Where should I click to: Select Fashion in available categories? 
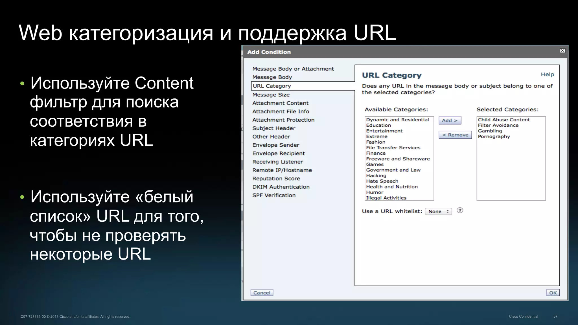(x=399, y=142)
